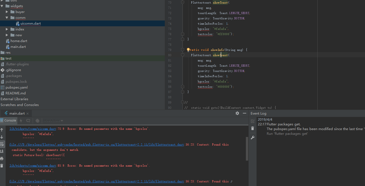Mark all Event Log notifications as read
The height and width of the screenshot is (186, 365).
pos(253,121)
